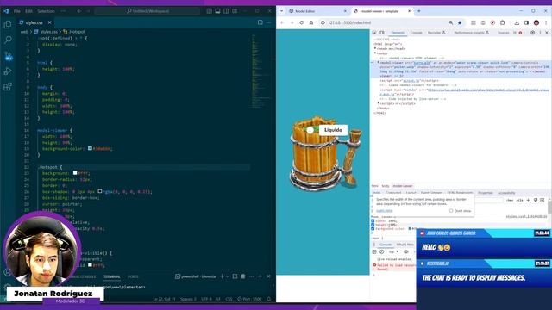Switch to the Model Editor browser tab
552x310 pixels.
[x=318, y=11]
